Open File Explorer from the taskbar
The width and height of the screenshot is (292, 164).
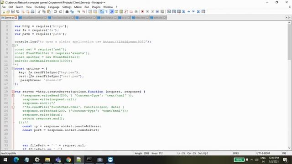point(47,160)
